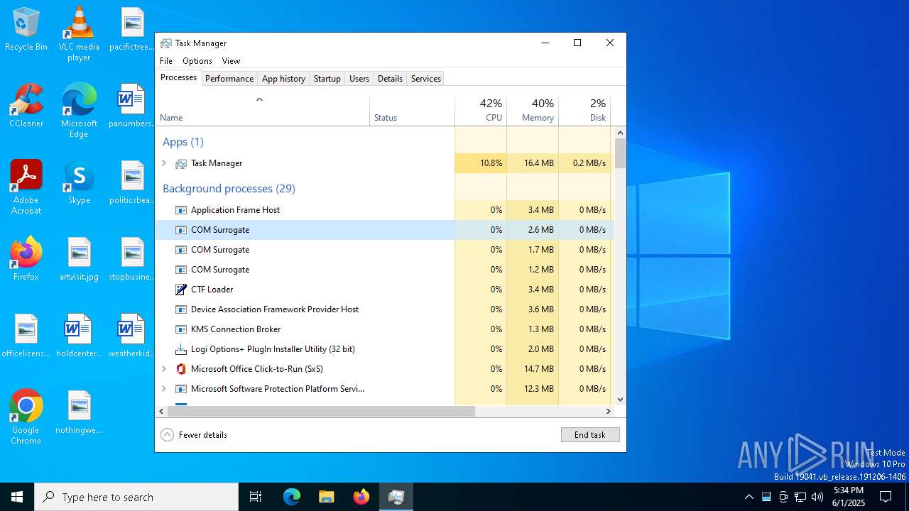
Task: Expand Microsoft Software Protection Platform Service group
Action: (164, 389)
